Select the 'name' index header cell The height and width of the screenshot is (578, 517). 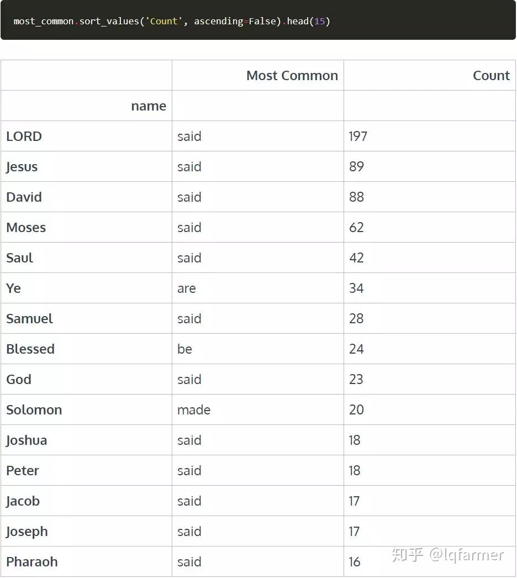point(148,106)
